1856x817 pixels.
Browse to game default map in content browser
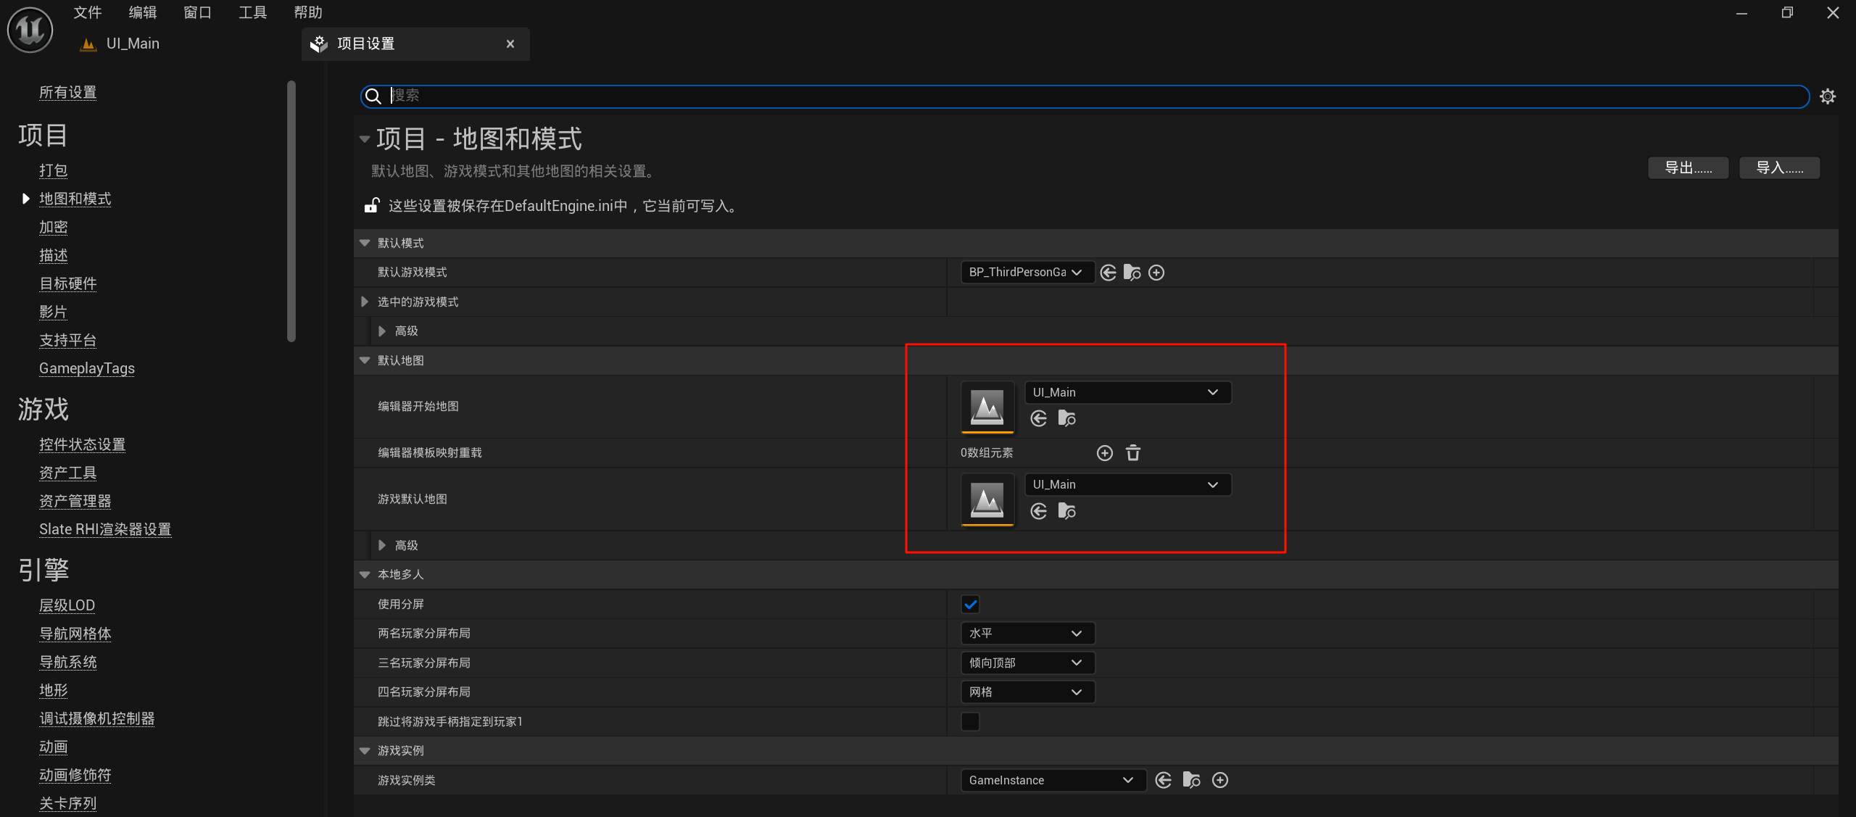pos(1066,511)
